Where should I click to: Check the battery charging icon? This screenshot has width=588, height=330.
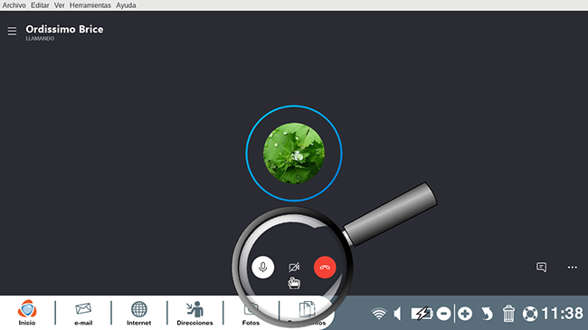tap(422, 314)
